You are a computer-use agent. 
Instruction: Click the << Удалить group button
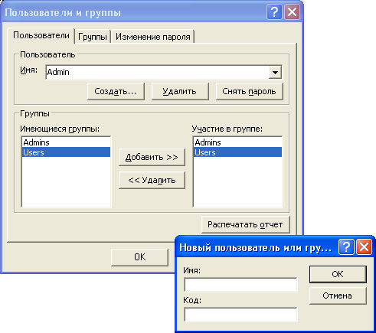coord(152,180)
